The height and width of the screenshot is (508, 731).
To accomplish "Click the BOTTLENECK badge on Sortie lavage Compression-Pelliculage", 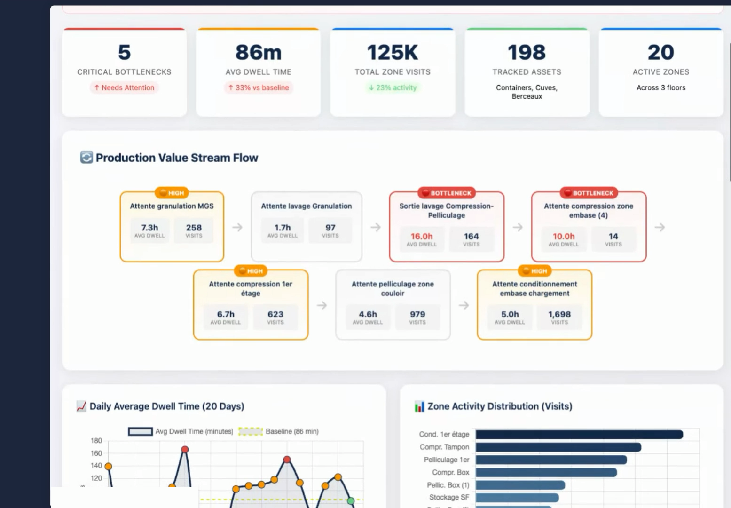I will (447, 193).
